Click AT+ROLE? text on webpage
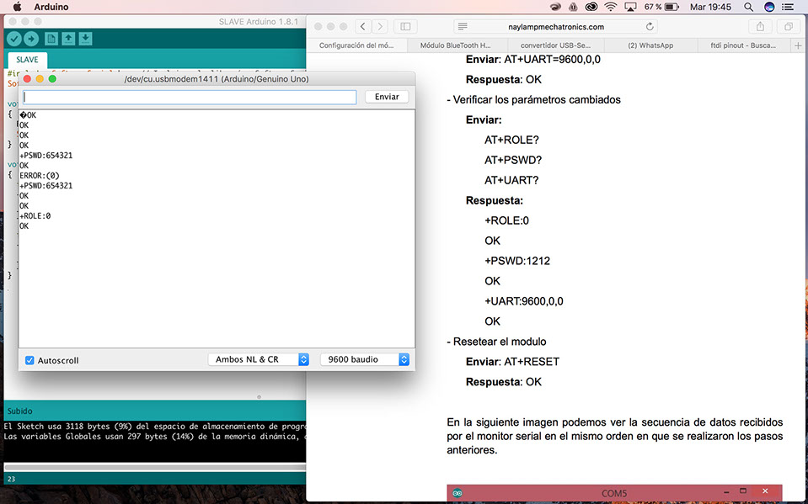 [x=511, y=140]
